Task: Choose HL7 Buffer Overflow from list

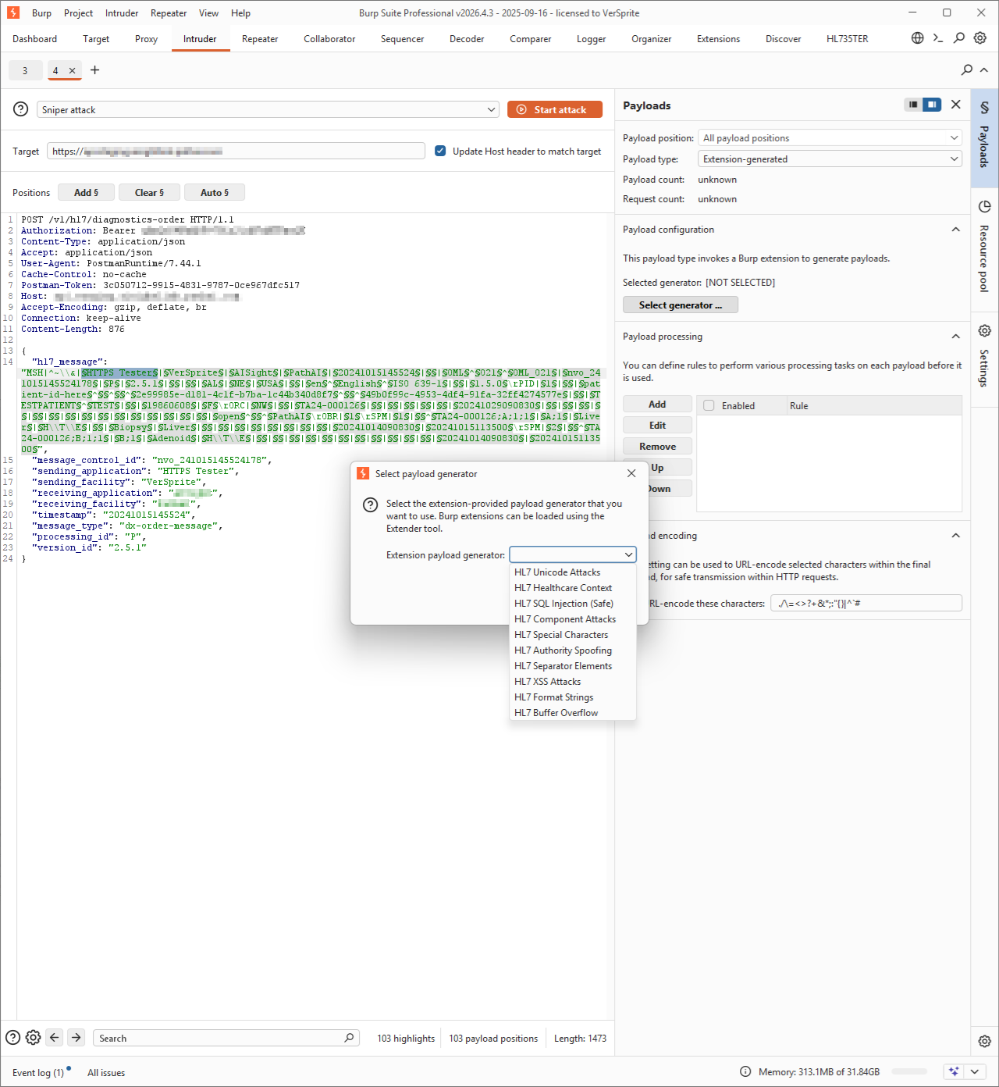Action: (573, 713)
